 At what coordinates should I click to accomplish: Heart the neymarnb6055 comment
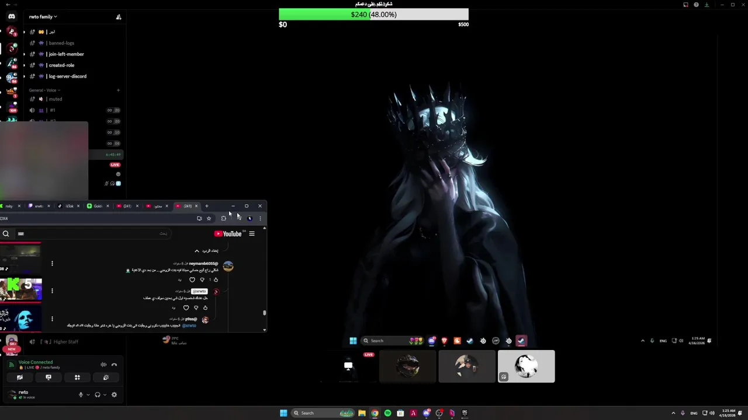point(192,280)
